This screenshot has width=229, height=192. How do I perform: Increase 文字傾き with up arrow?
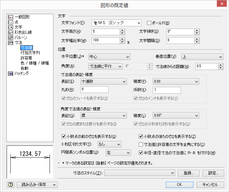pyautogui.click(x=197, y=30)
